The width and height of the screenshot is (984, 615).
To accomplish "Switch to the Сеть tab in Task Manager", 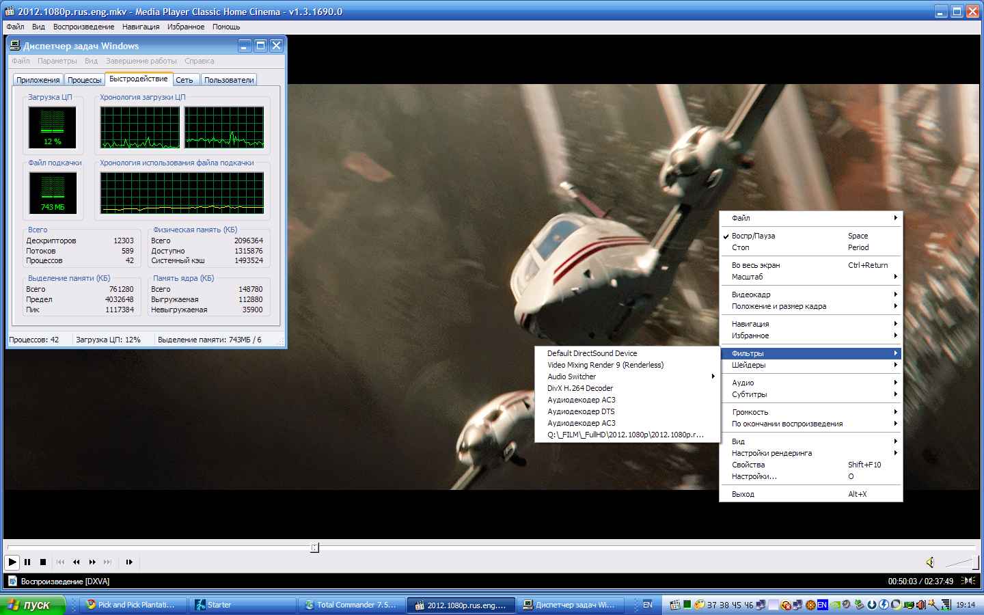I will coord(184,80).
